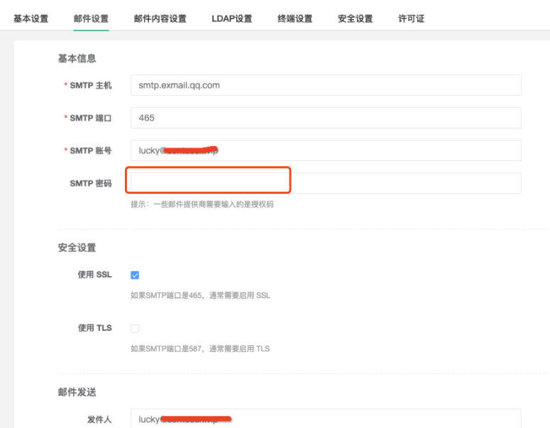Click the SMTP 主机 input field
Screen dimensions: 550x428
click(x=326, y=85)
